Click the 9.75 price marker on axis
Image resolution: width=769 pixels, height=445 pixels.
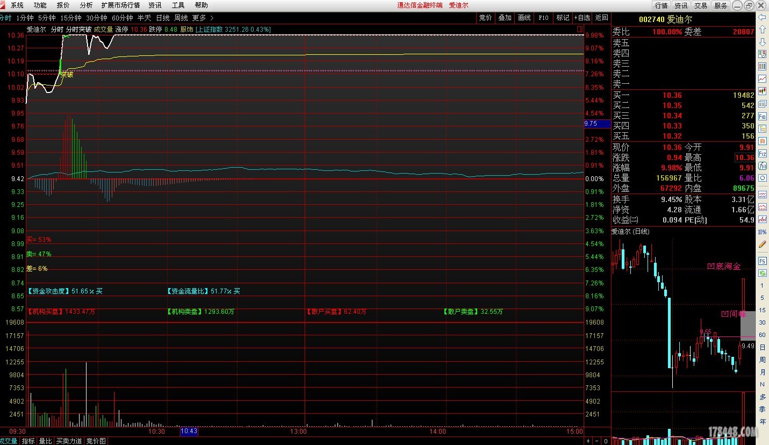pyautogui.click(x=598, y=124)
